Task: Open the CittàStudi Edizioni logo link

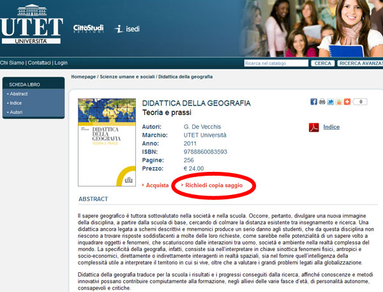Action: click(x=89, y=29)
